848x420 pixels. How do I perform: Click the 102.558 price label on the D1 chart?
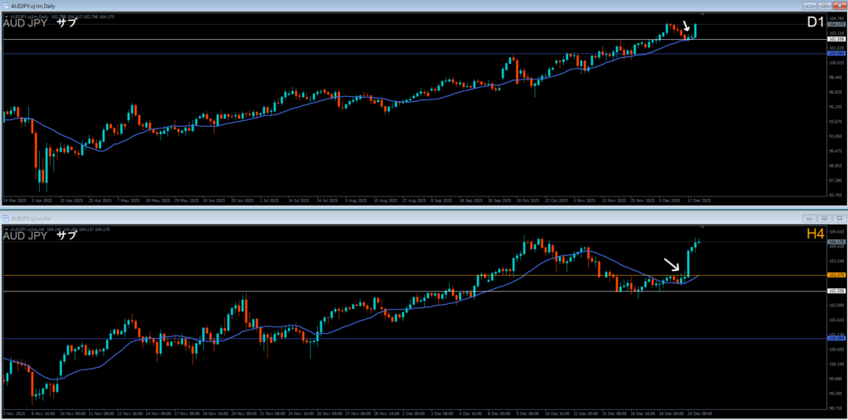pyautogui.click(x=836, y=40)
